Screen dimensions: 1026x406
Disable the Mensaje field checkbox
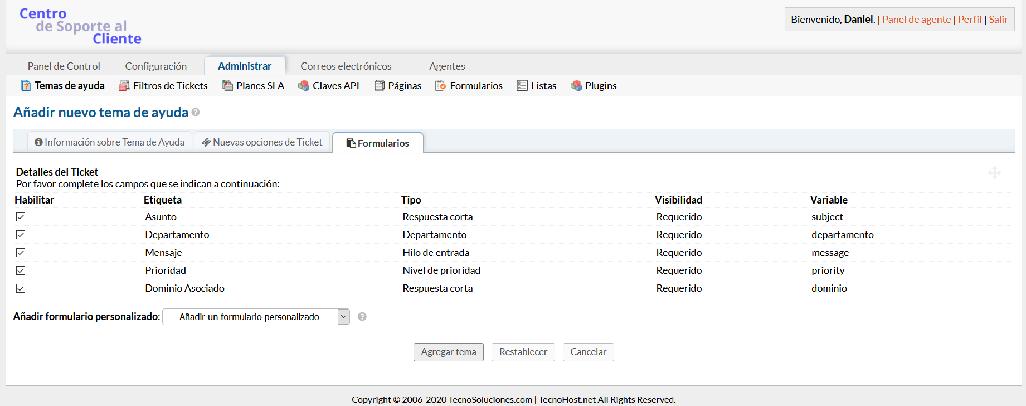click(21, 253)
